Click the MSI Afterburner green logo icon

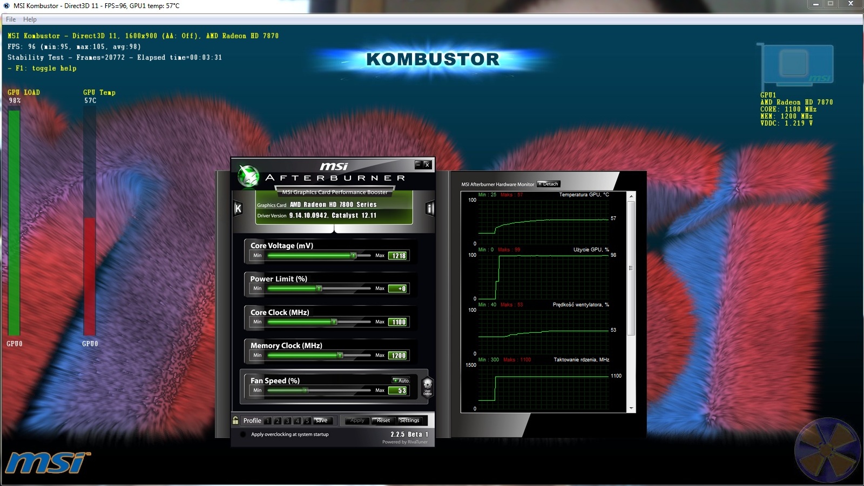248,176
